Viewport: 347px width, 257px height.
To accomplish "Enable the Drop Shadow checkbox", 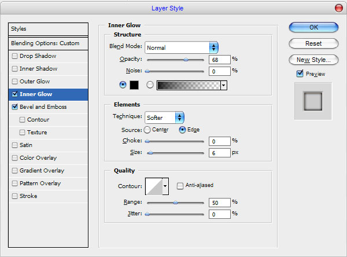I will click(x=14, y=56).
